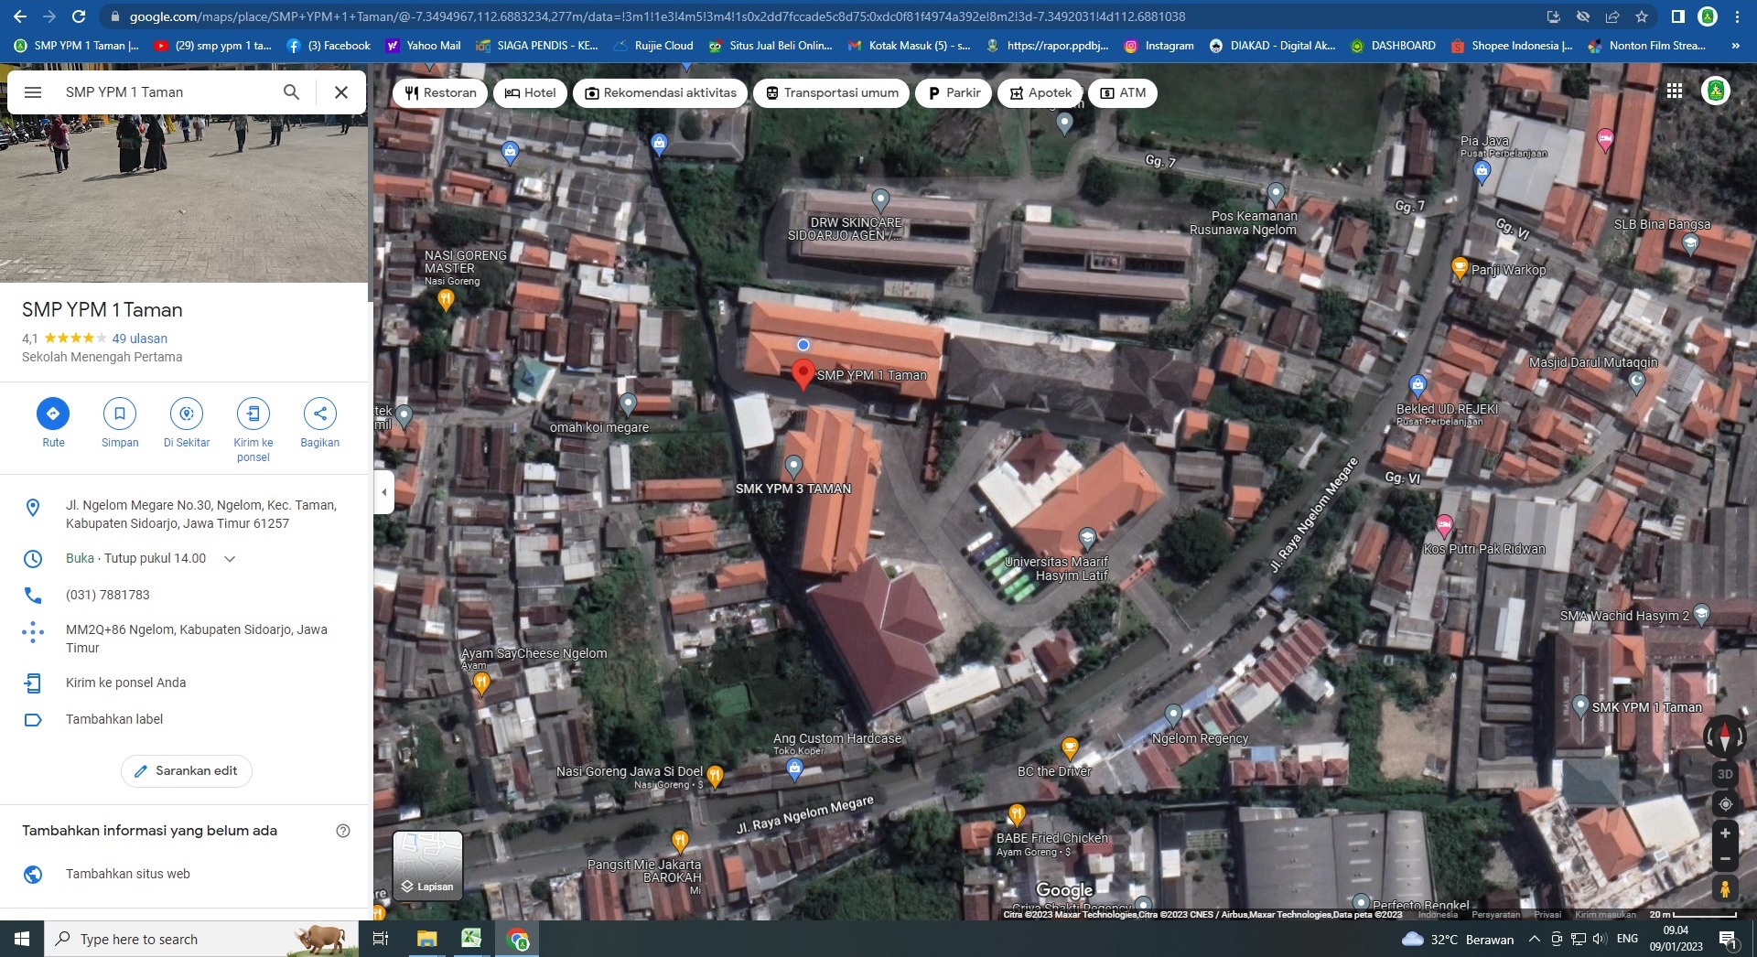Open the 49 ulasan reviews link

pyautogui.click(x=140, y=339)
